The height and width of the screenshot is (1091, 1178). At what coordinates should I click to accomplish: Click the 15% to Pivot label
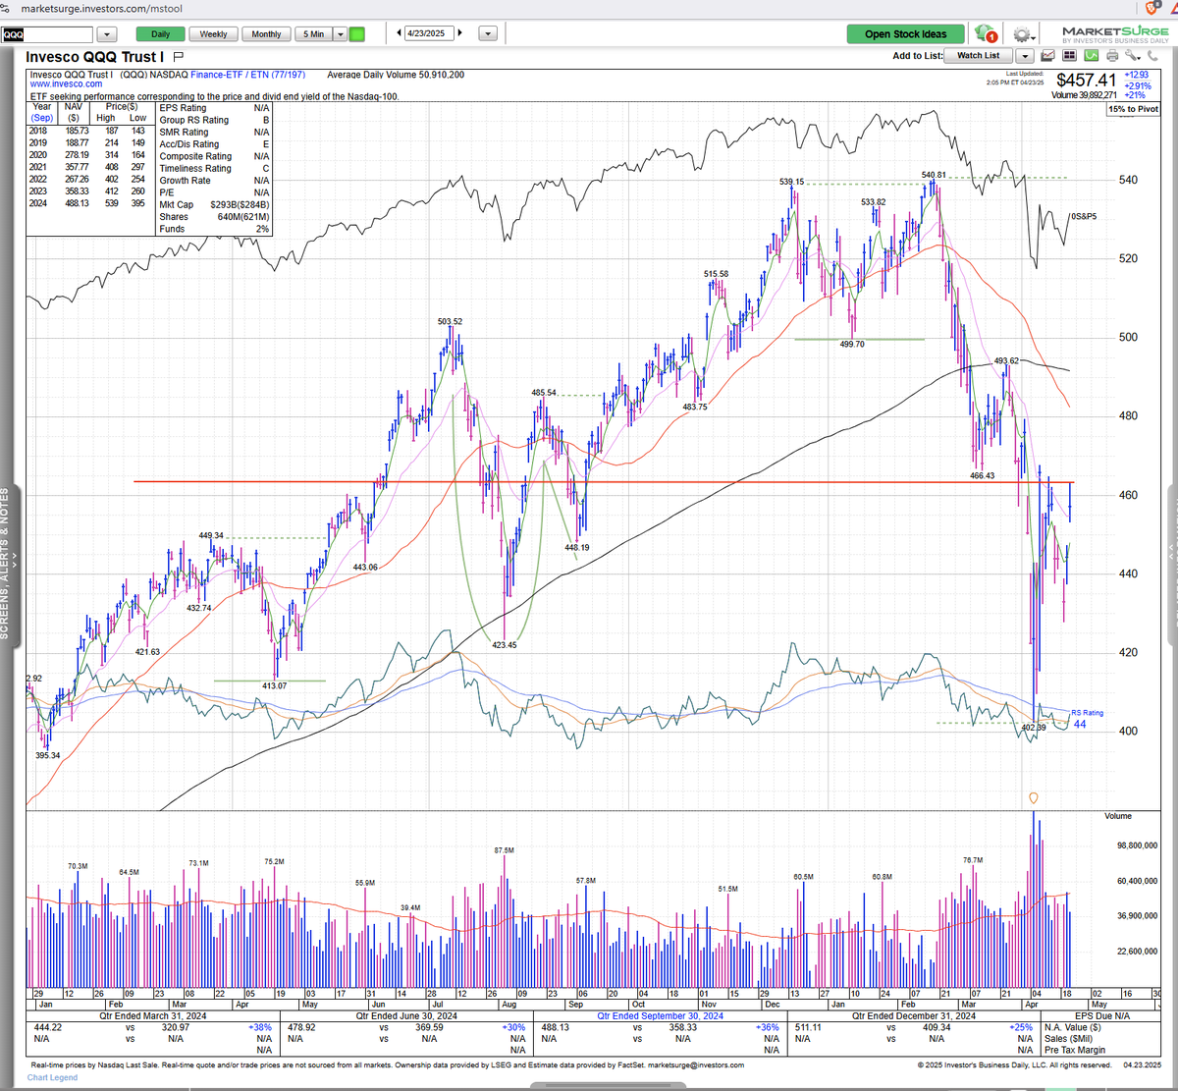click(1132, 109)
